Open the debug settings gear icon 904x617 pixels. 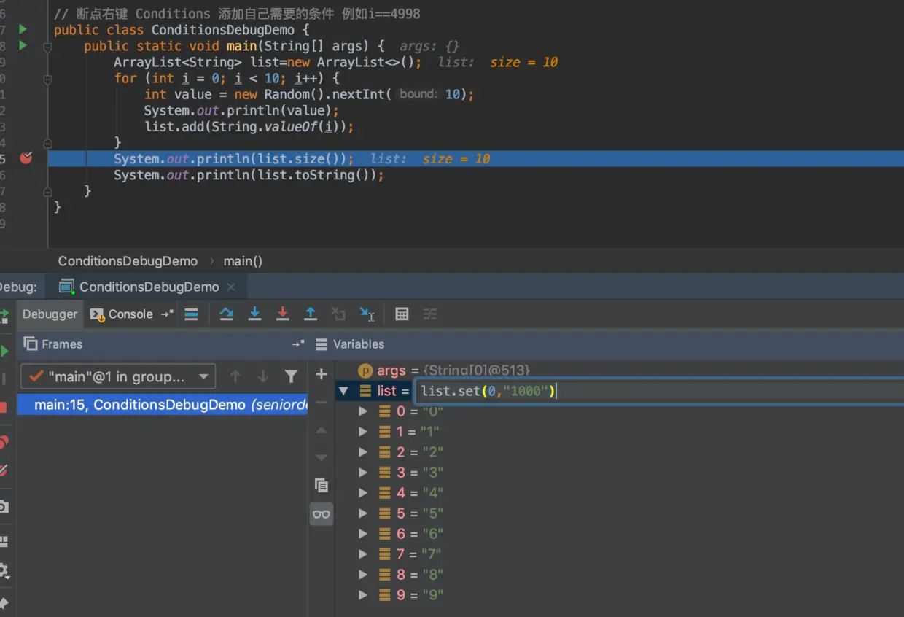[x=4, y=570]
